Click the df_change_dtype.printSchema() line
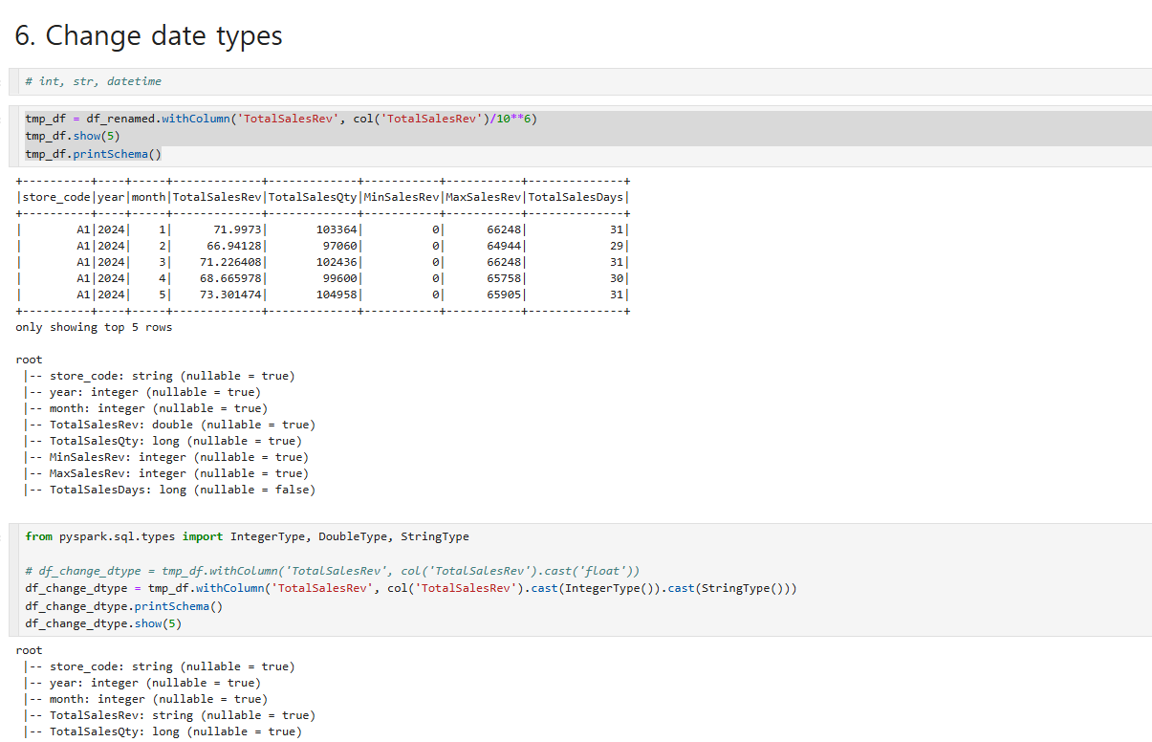 (124, 606)
